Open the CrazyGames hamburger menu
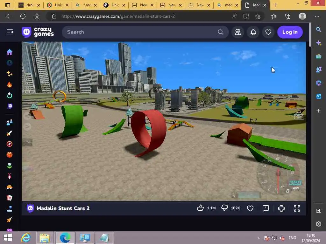 tap(10, 32)
